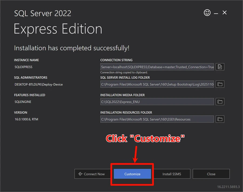
Task: Click the installation resources folder path field
Action: [157, 119]
